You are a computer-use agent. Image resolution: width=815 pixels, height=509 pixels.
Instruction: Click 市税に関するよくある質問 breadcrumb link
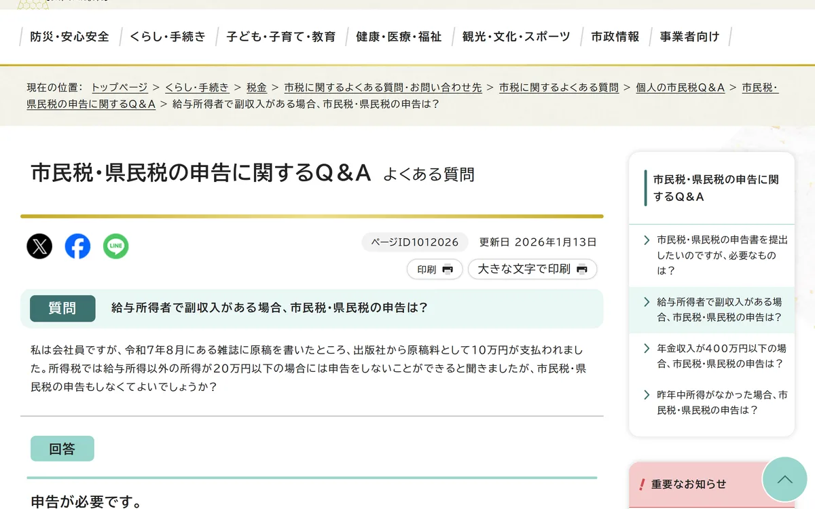pyautogui.click(x=559, y=88)
